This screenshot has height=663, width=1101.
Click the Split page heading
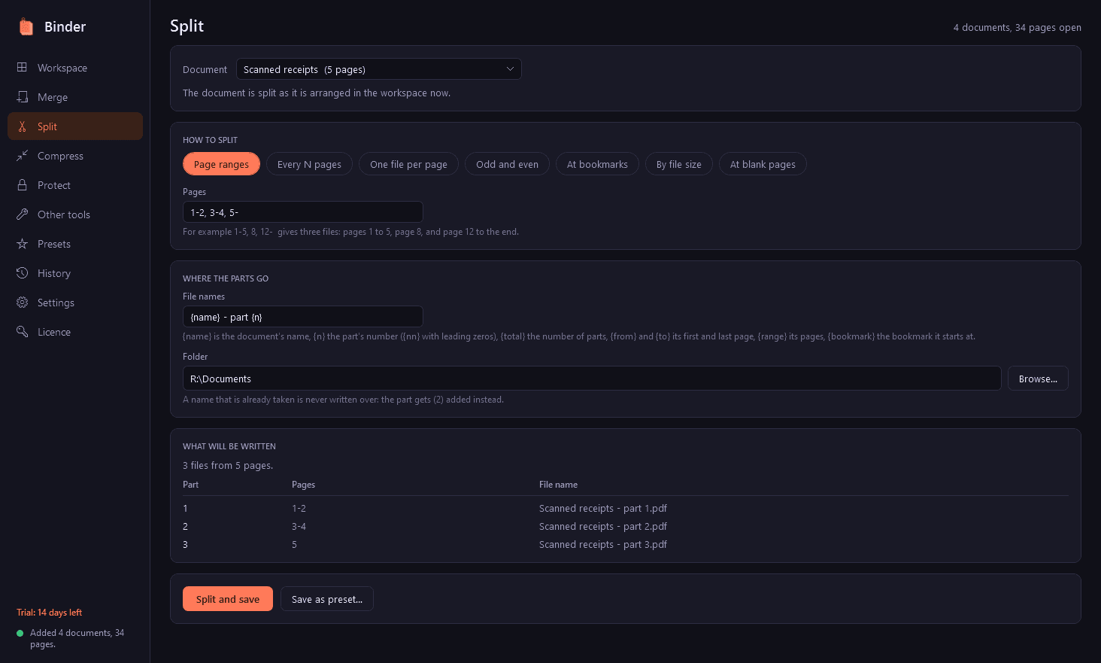(x=187, y=26)
